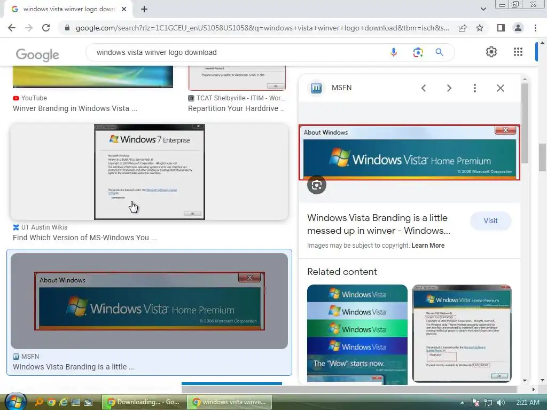Open the Windows Vista Home Premium preview image
The image size is (547, 410).
coord(409,152)
